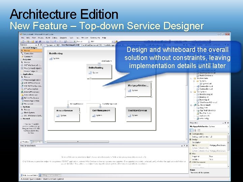Open the Build menu

tap(48, 38)
